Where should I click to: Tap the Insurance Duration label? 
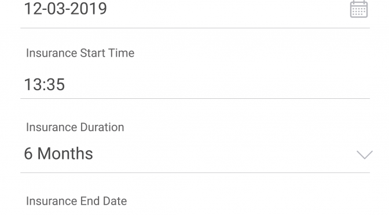click(x=75, y=127)
